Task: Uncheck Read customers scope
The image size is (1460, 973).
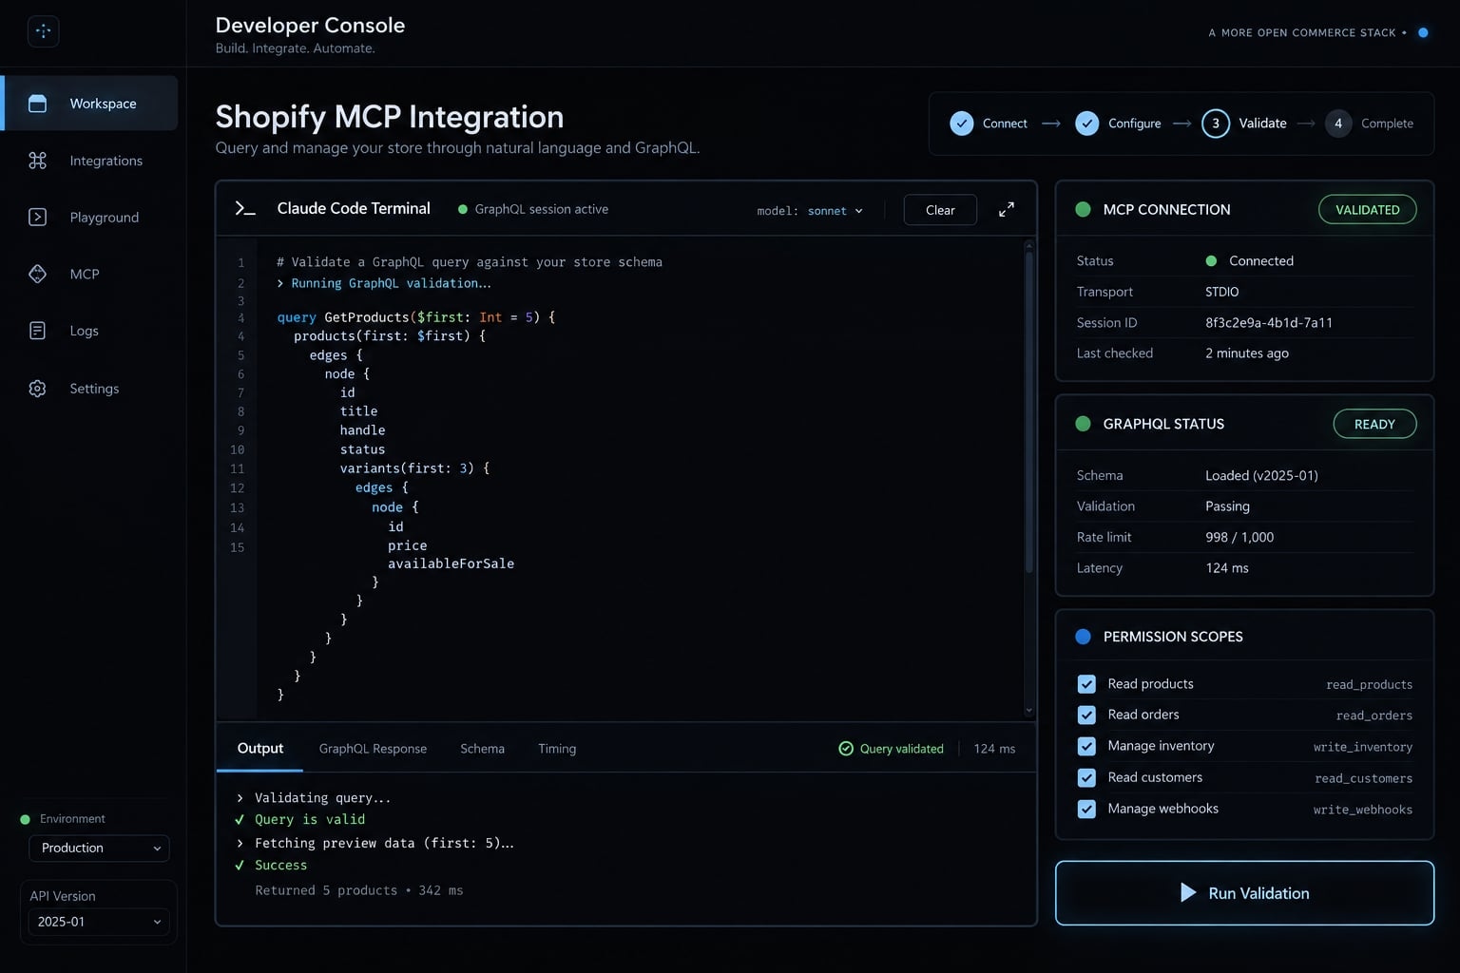Action: click(x=1086, y=777)
